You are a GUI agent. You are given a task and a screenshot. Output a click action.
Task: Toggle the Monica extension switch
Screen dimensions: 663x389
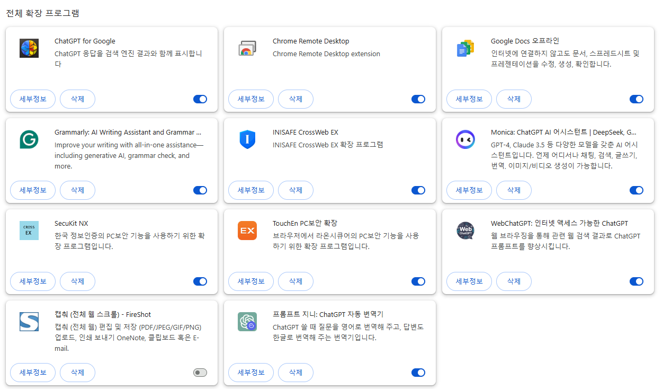tap(637, 190)
